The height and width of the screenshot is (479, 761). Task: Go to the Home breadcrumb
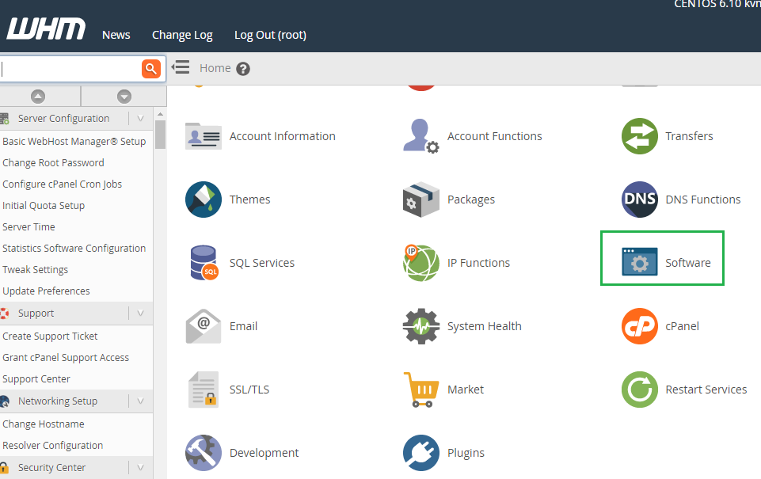coord(215,68)
